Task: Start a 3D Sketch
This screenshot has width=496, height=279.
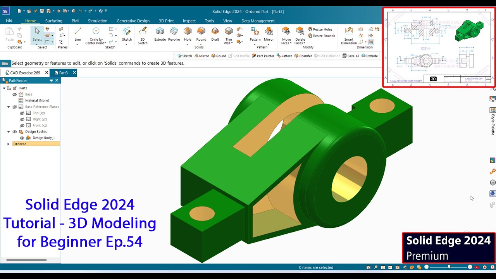Action: 143,36
